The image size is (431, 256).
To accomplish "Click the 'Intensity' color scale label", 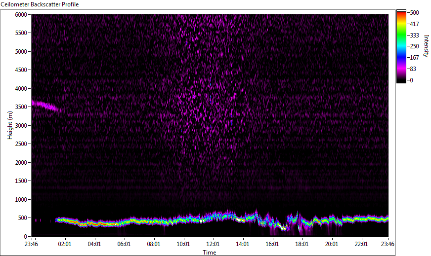I will click(427, 46).
